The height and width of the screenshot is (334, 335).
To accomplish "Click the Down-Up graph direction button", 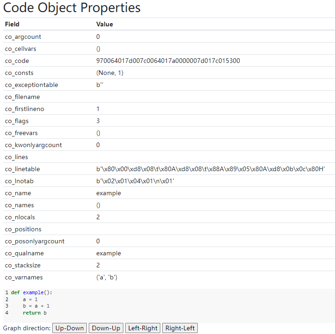I will coord(106,328).
